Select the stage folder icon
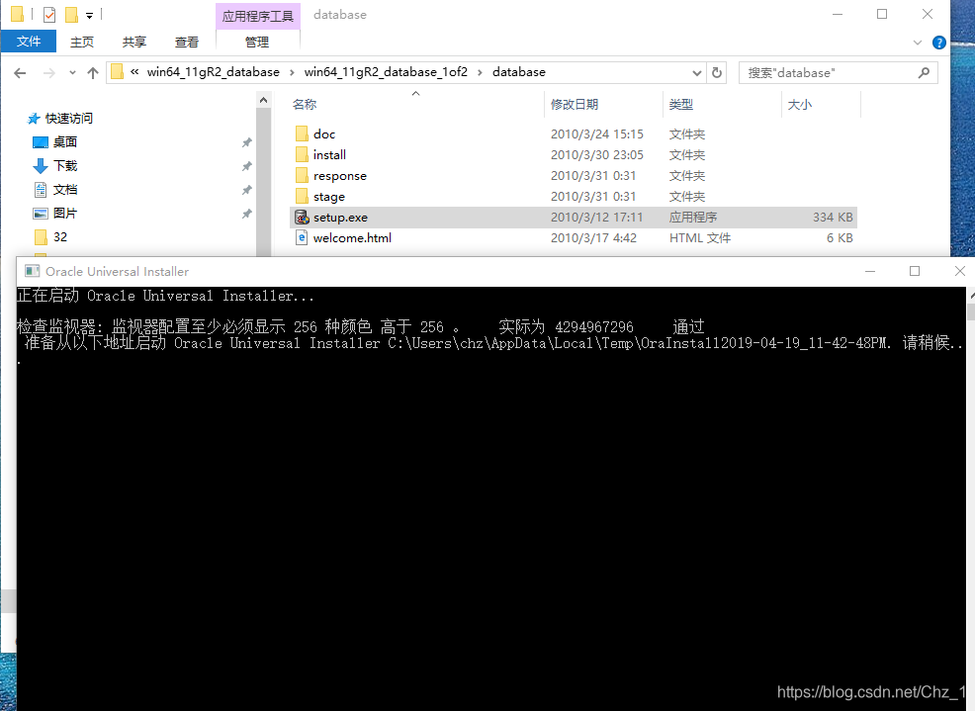 point(302,197)
